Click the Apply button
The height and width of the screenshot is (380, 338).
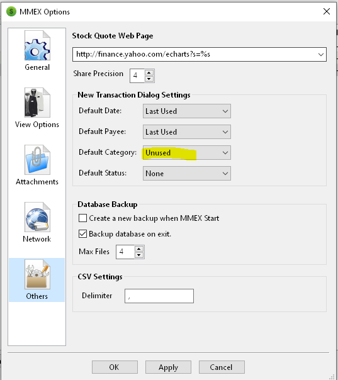tap(168, 367)
